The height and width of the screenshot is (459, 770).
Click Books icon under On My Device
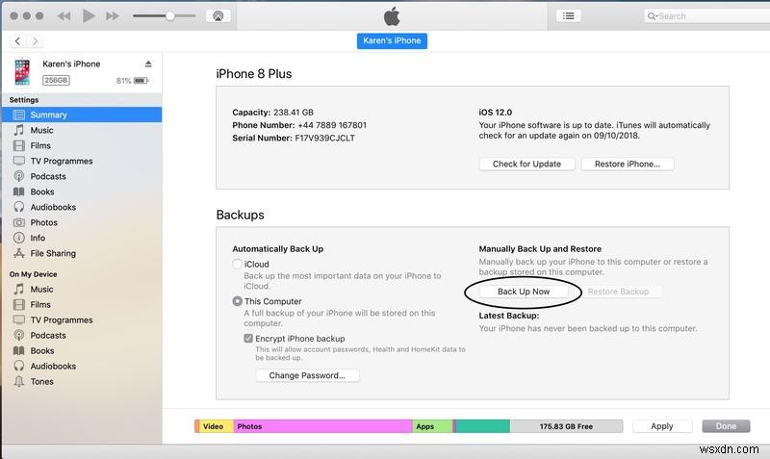18,350
